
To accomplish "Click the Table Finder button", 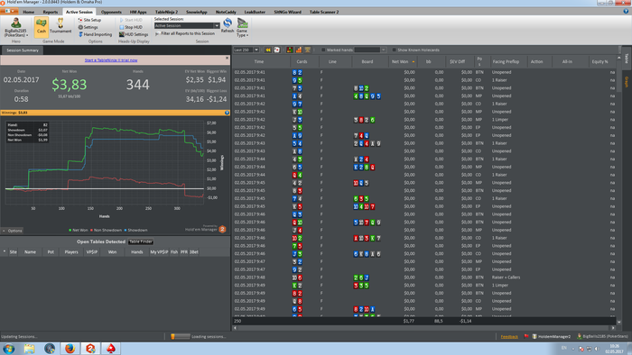I will click(x=141, y=241).
